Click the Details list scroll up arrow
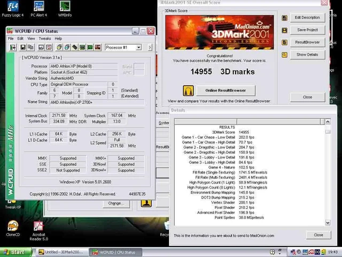Viewport: 342px width, 257px height. pos(328,122)
